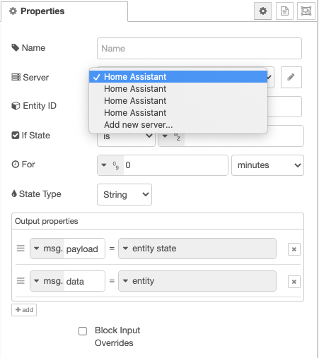Grab reorder handle of msg.payload row
Screen dimensions: 319x358
click(21, 249)
